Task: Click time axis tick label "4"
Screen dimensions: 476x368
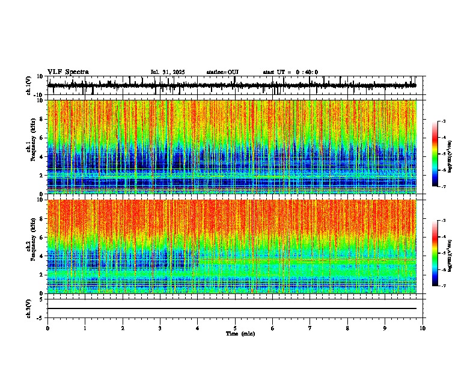Action: click(x=198, y=328)
